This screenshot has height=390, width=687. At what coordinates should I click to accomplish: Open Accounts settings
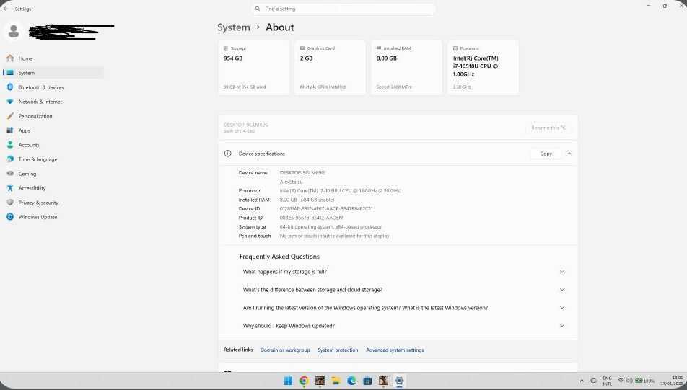53,145
